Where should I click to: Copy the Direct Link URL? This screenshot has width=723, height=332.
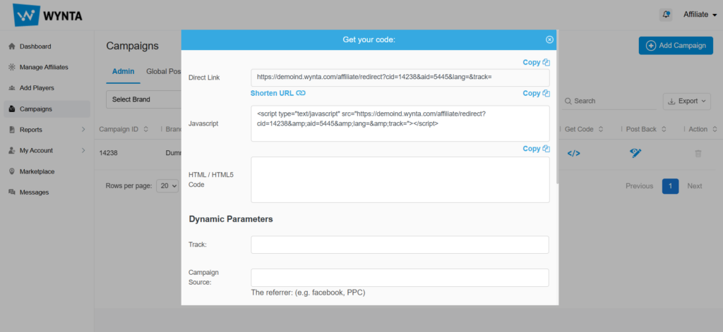537,62
